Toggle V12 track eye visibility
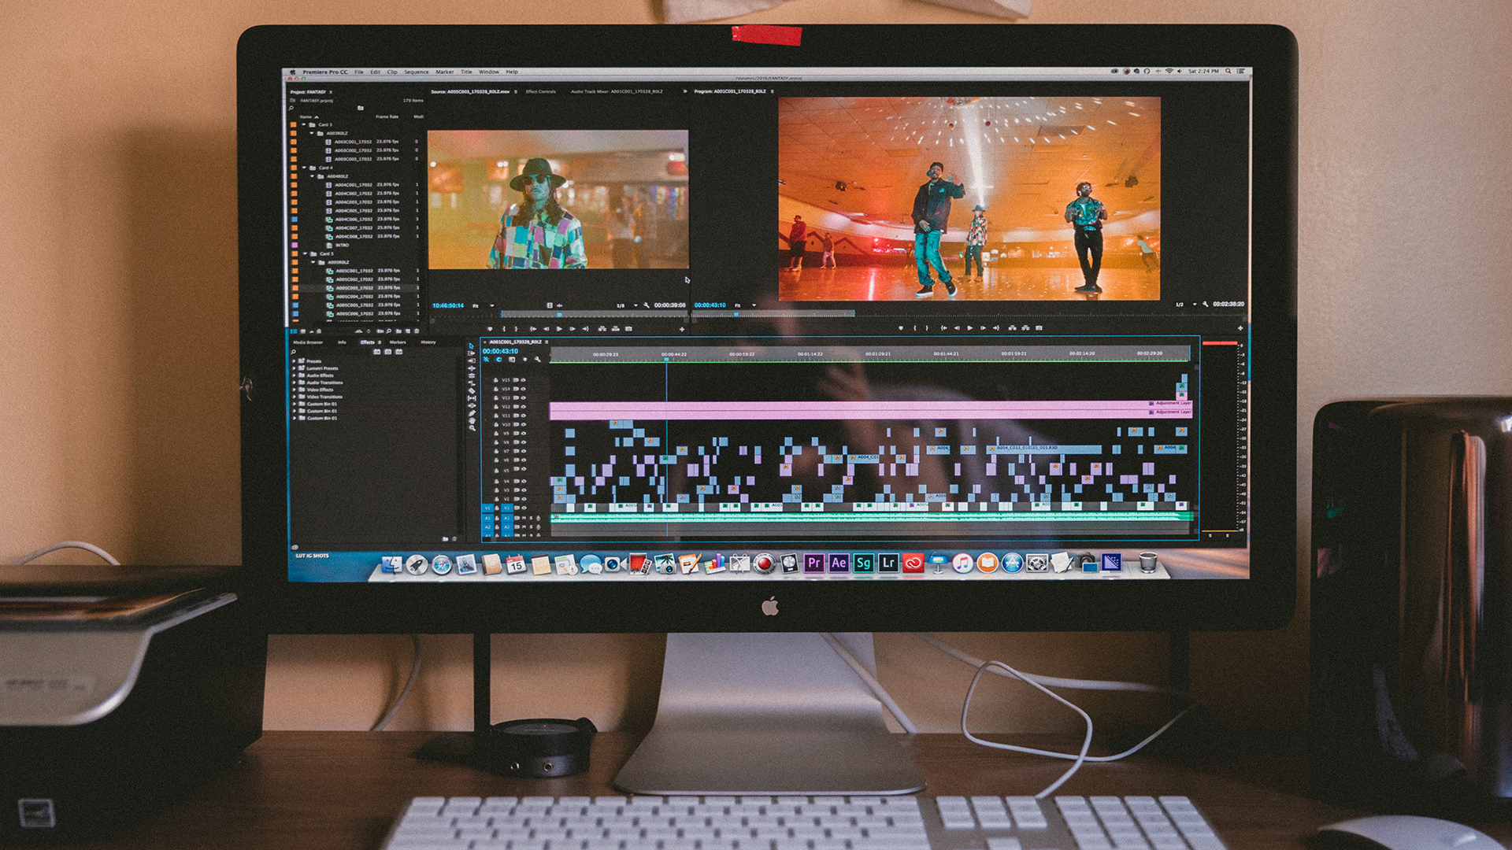The height and width of the screenshot is (850, 1512). pyautogui.click(x=524, y=407)
